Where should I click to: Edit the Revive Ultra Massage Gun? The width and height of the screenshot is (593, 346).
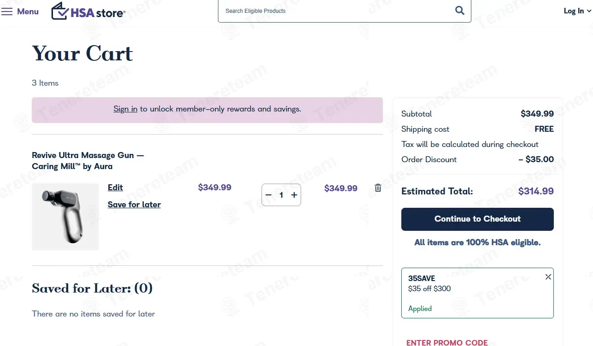[115, 188]
